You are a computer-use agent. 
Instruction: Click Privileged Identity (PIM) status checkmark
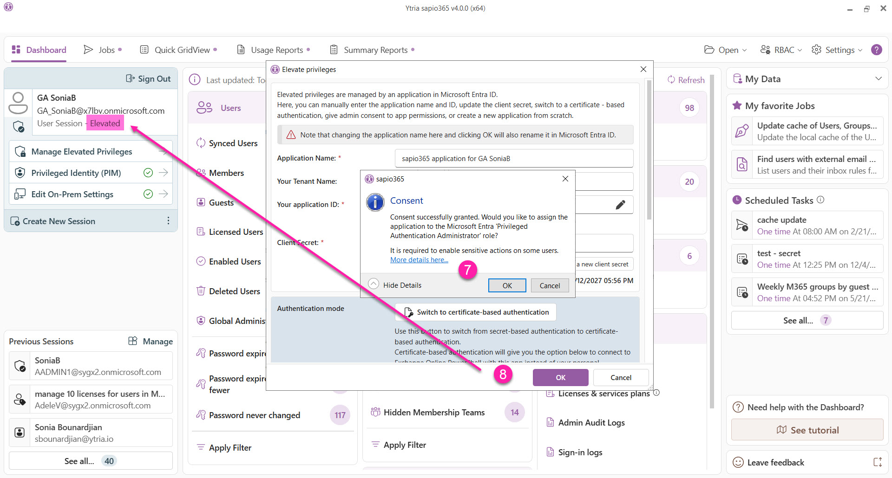pyautogui.click(x=148, y=173)
